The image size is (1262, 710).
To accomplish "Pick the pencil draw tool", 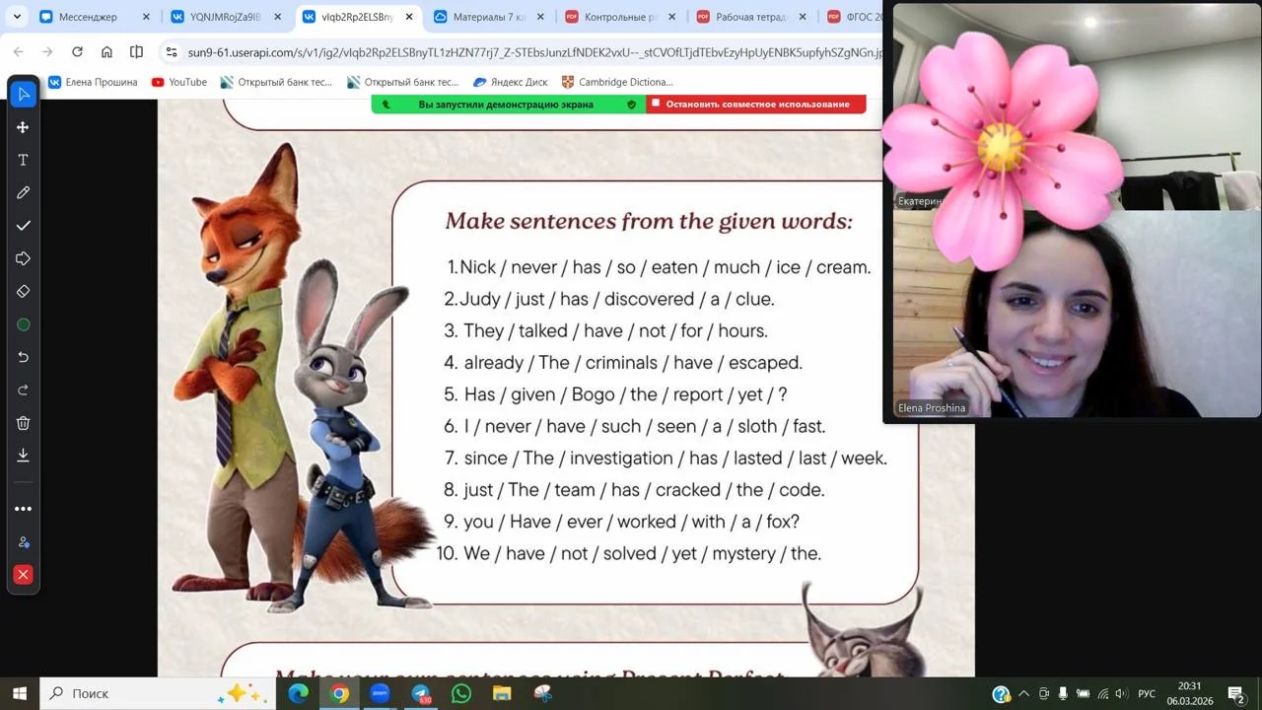I will pos(24,192).
